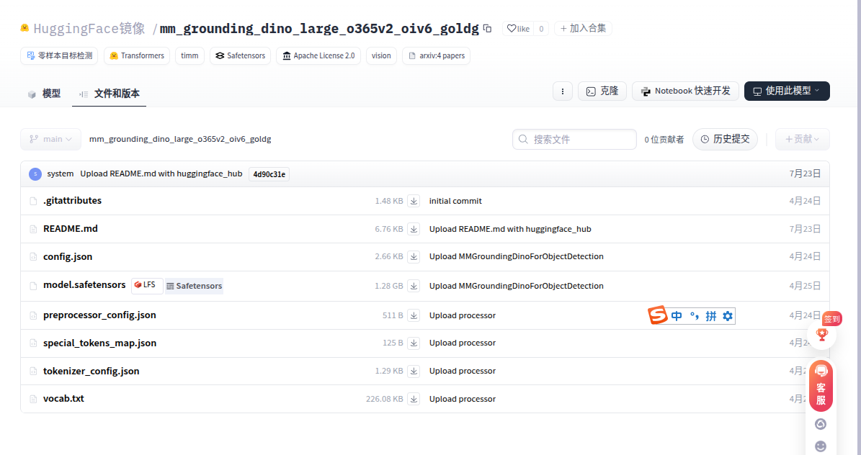Expand the 使用此模型 dropdown
The image size is (861, 455).
tap(787, 91)
